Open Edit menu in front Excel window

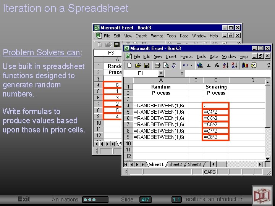(x=147, y=56)
